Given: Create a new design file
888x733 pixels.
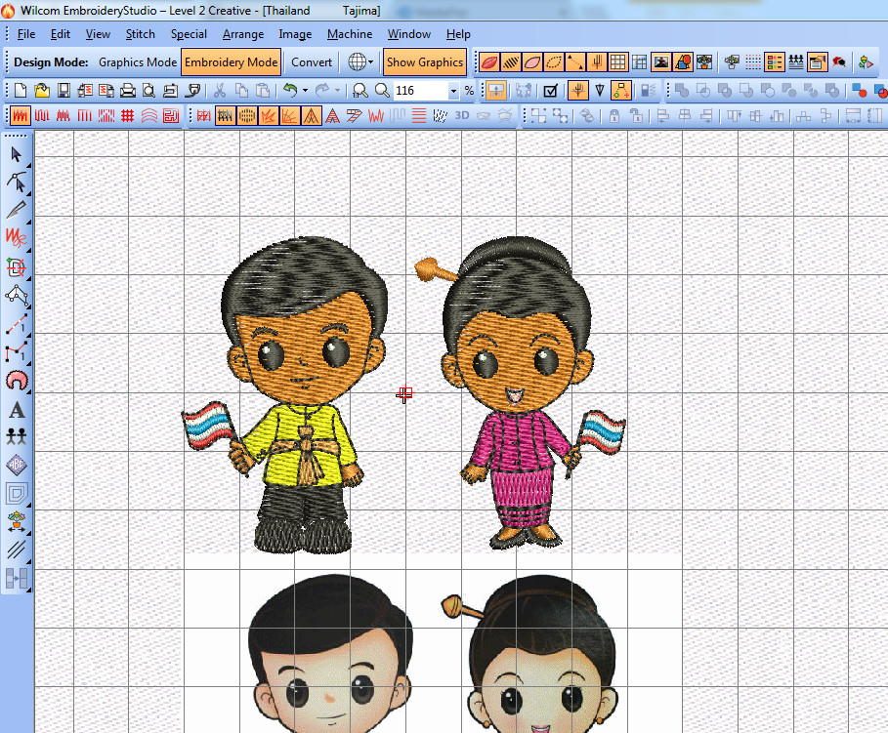Looking at the screenshot, I should tap(21, 91).
